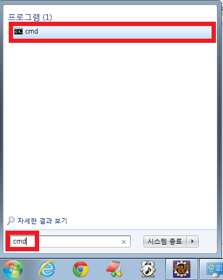223x280 pixels.
Task: Click the 시스템 종료 button
Action: 165,241
